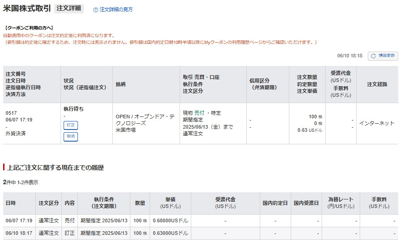Select order number 0517
The image size is (400, 242).
point(11,113)
